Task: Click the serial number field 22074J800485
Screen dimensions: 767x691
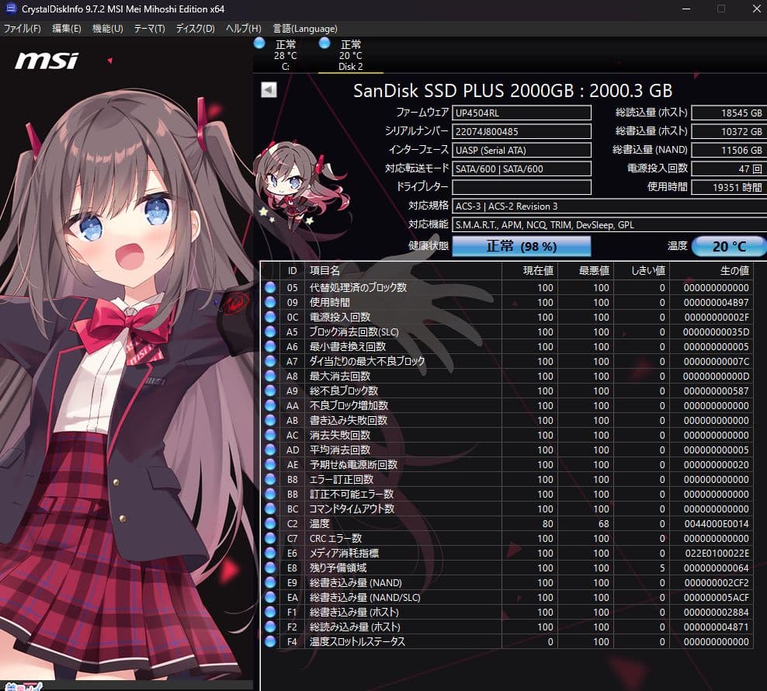Action: 522,132
